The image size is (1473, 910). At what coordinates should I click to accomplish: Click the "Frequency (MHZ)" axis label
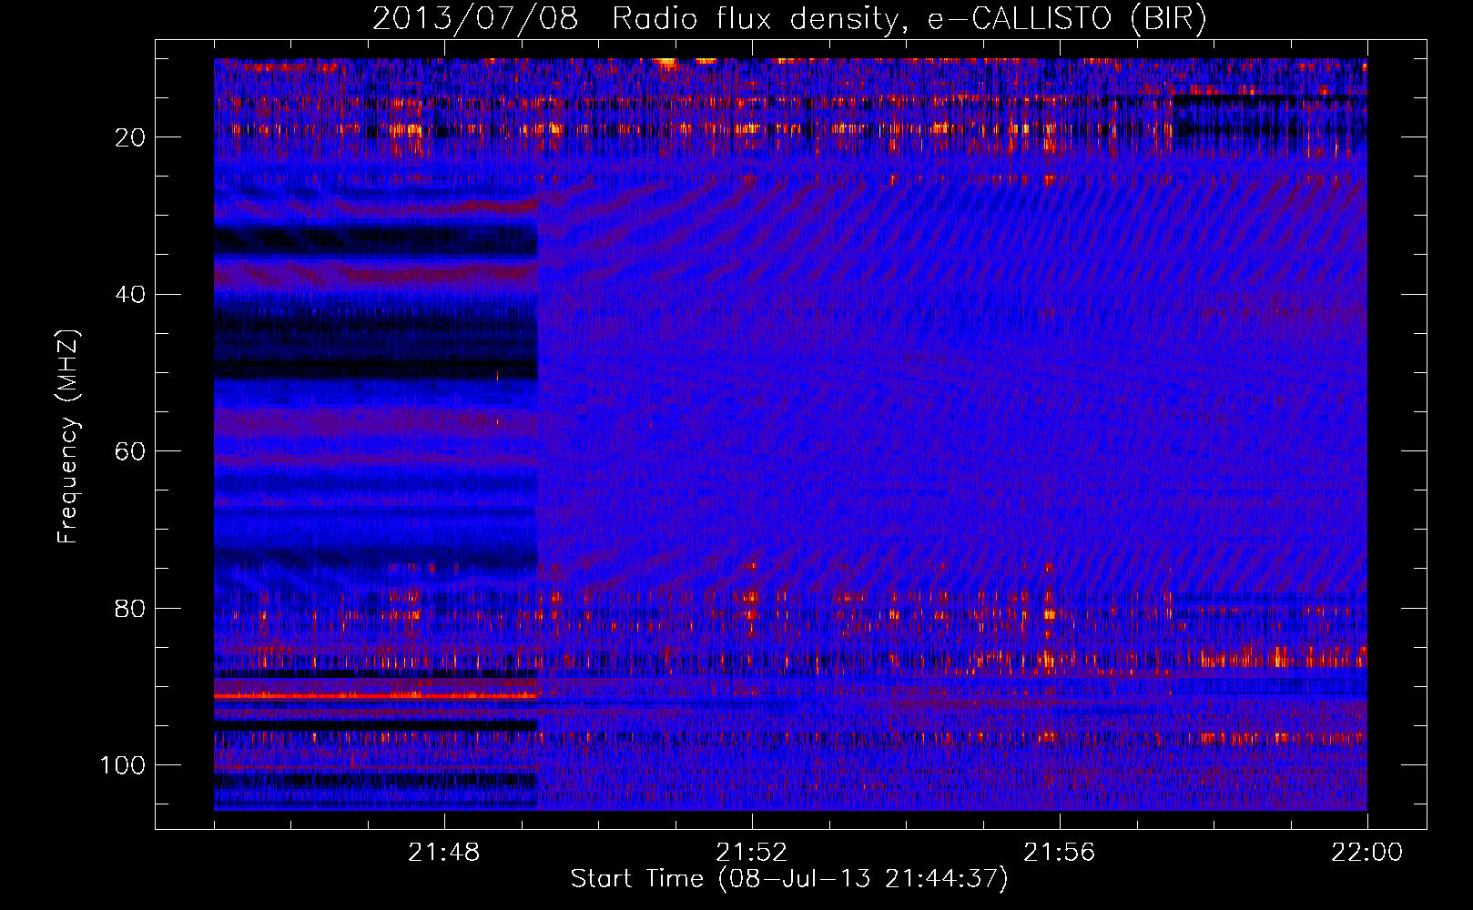pos(68,436)
